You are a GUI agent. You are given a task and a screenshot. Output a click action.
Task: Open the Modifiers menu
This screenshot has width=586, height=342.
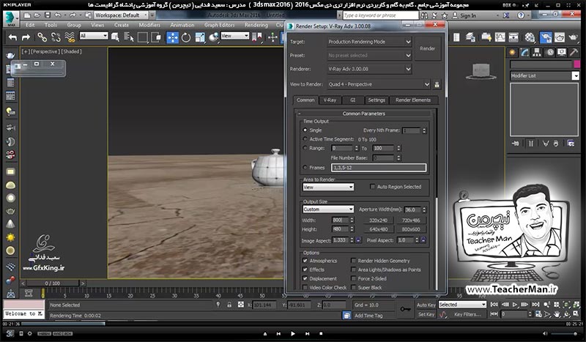149,25
